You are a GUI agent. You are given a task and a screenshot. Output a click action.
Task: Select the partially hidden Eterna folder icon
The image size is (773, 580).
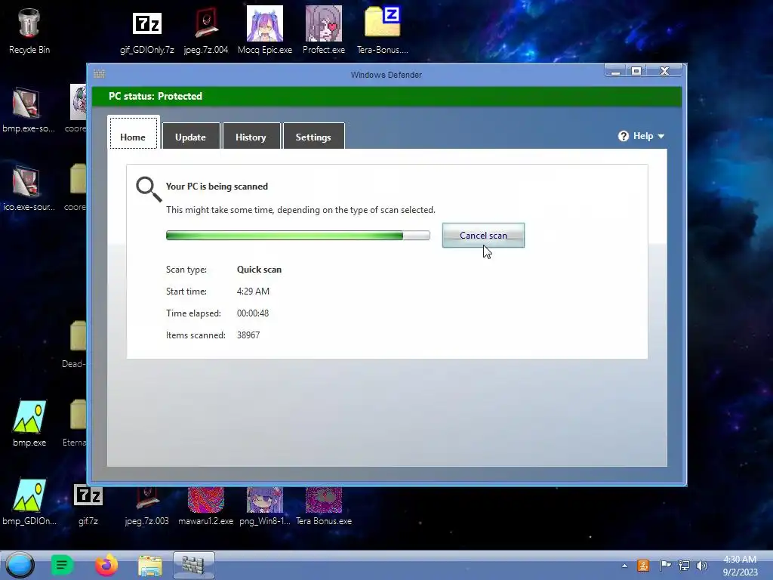point(75,423)
